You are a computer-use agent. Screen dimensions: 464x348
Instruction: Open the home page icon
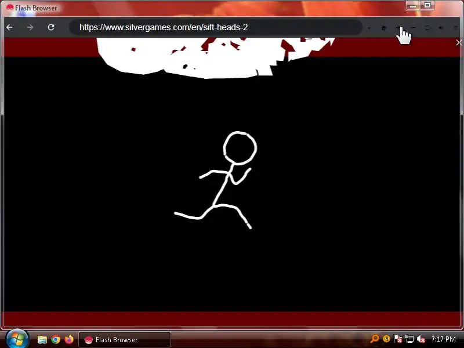(x=383, y=28)
